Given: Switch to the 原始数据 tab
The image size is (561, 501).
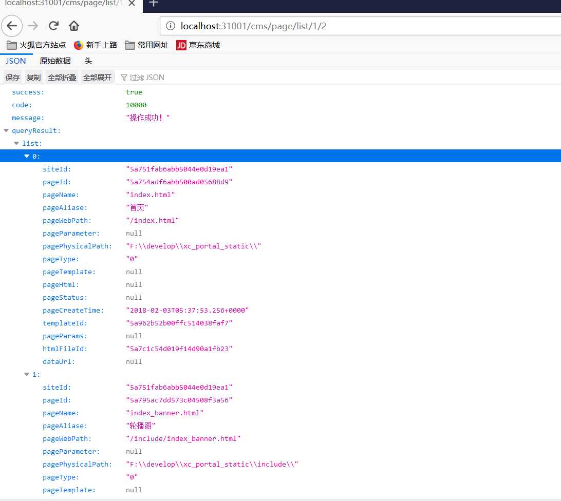Looking at the screenshot, I should pos(55,61).
